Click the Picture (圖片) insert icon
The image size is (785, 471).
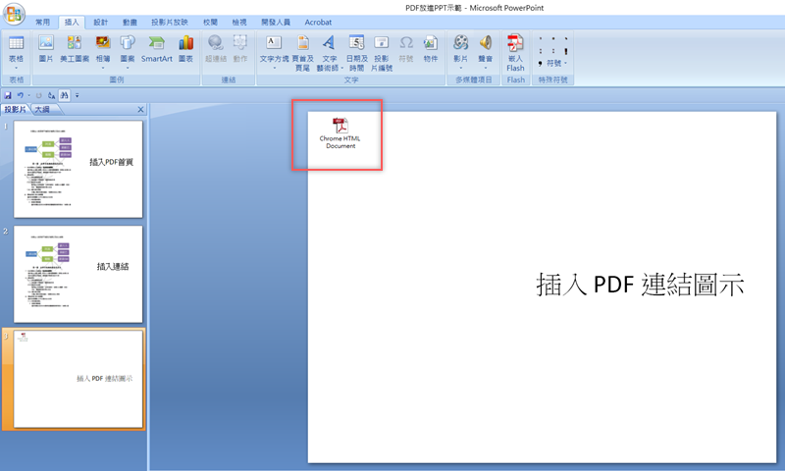[x=45, y=48]
